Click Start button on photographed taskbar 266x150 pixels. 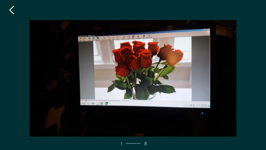click(x=83, y=103)
